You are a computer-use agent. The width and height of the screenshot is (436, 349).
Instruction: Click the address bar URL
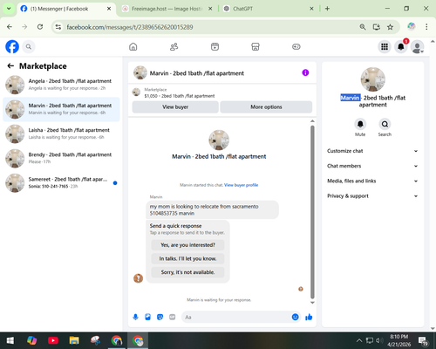point(130,27)
